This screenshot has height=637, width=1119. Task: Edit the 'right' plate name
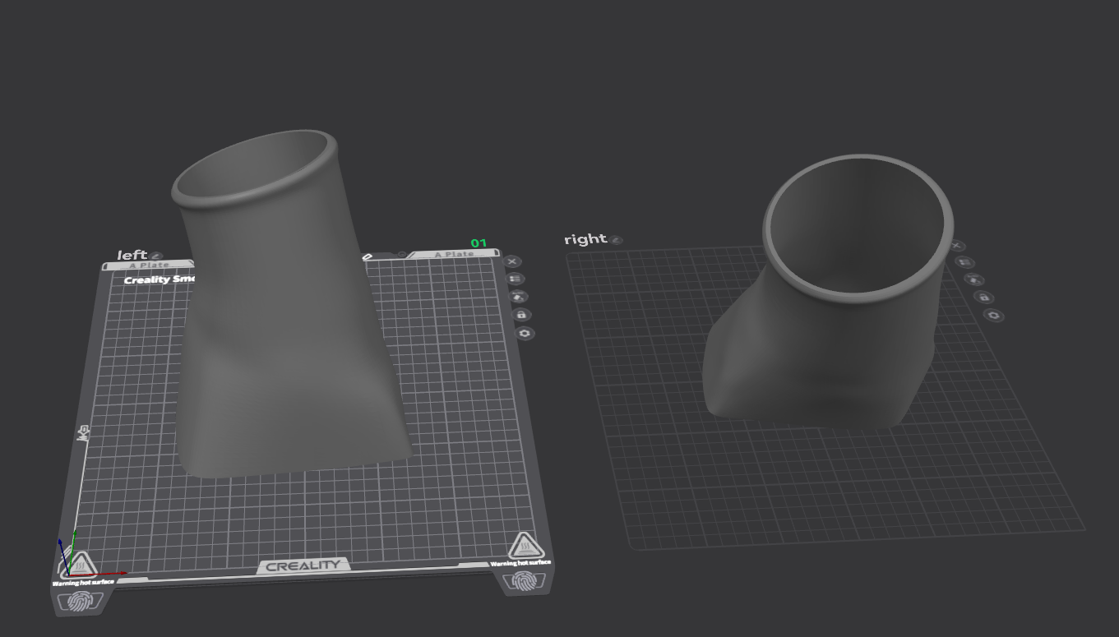(617, 240)
